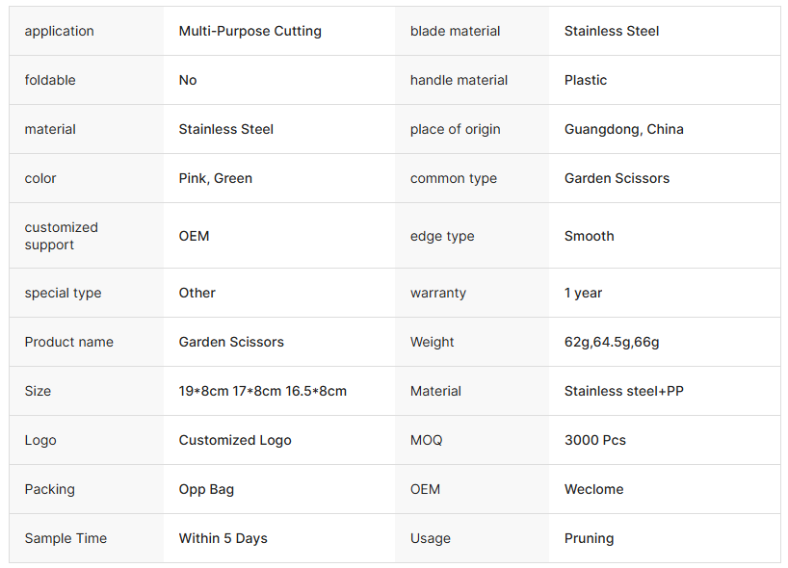Select the "19*8cm 17*8cm 16.5*8cm" size value

pyautogui.click(x=262, y=391)
